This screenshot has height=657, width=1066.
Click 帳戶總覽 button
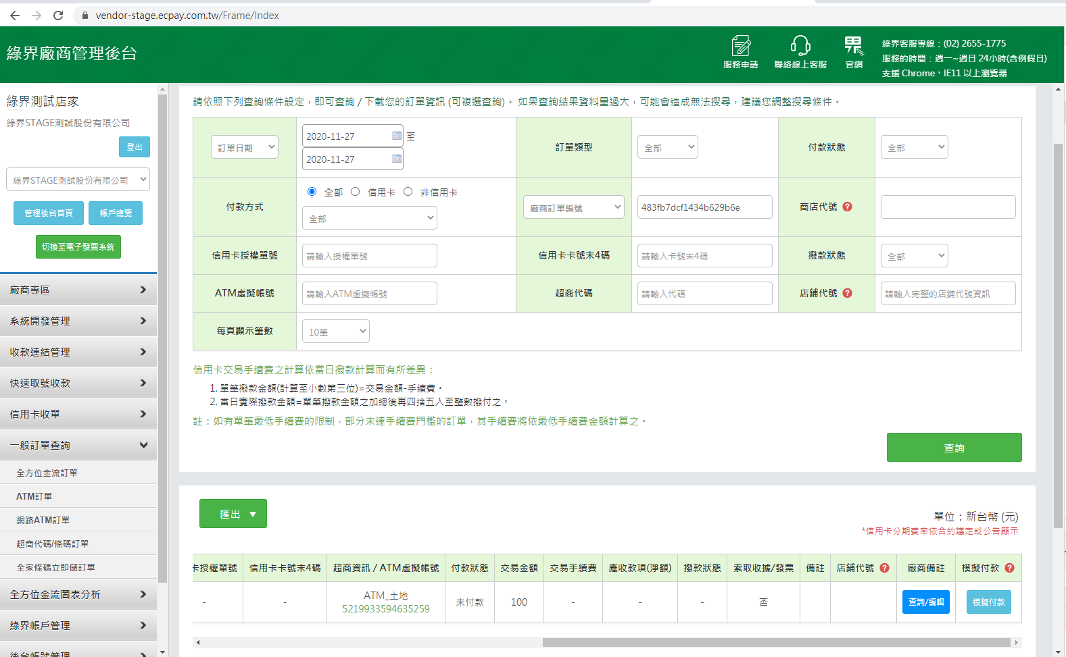116,213
